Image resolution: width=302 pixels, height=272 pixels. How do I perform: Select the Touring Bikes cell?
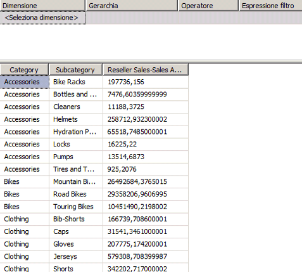[76, 207]
